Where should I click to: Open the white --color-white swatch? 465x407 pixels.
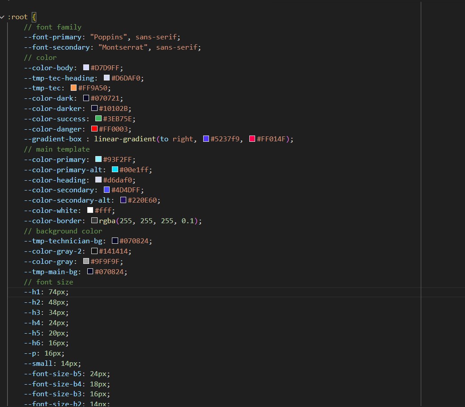[90, 210]
